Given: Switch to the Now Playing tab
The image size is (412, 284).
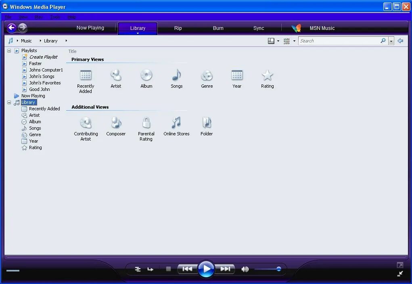Looking at the screenshot, I should pos(90,27).
